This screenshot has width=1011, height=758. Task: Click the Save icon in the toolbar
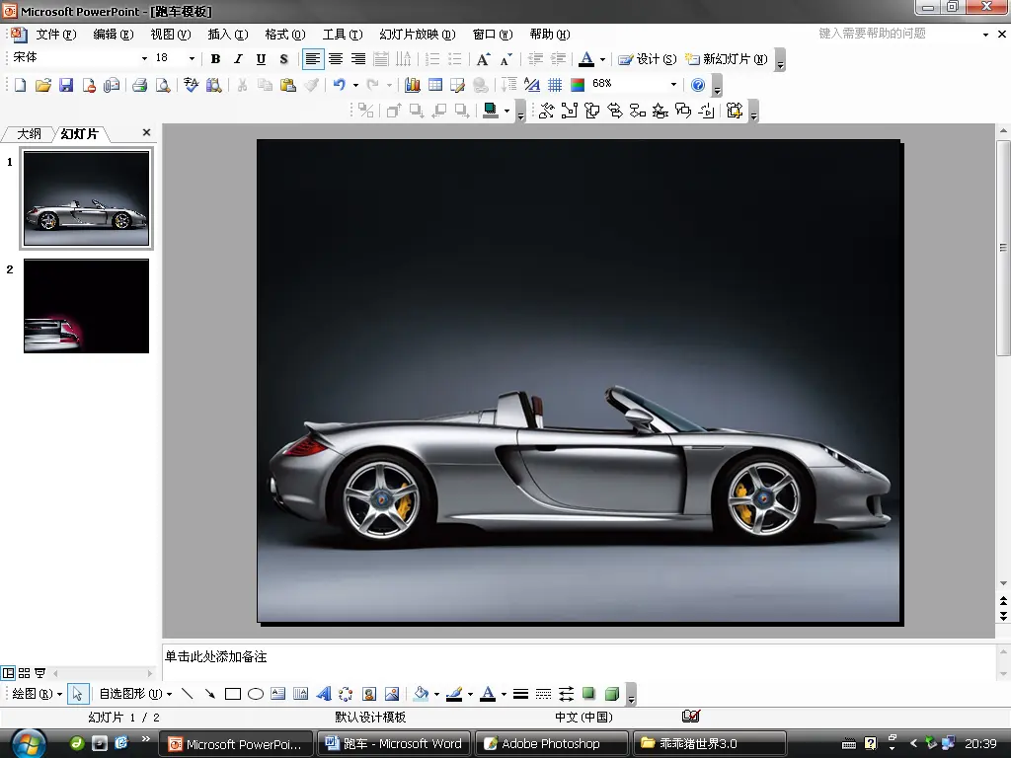pos(66,86)
